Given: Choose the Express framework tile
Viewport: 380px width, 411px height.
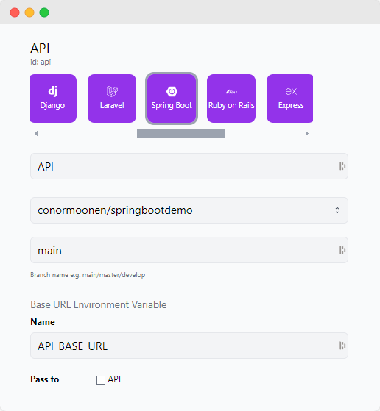Looking at the screenshot, I should [x=289, y=99].
